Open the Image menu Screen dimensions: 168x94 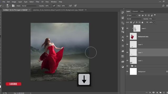[x=14, y=2]
